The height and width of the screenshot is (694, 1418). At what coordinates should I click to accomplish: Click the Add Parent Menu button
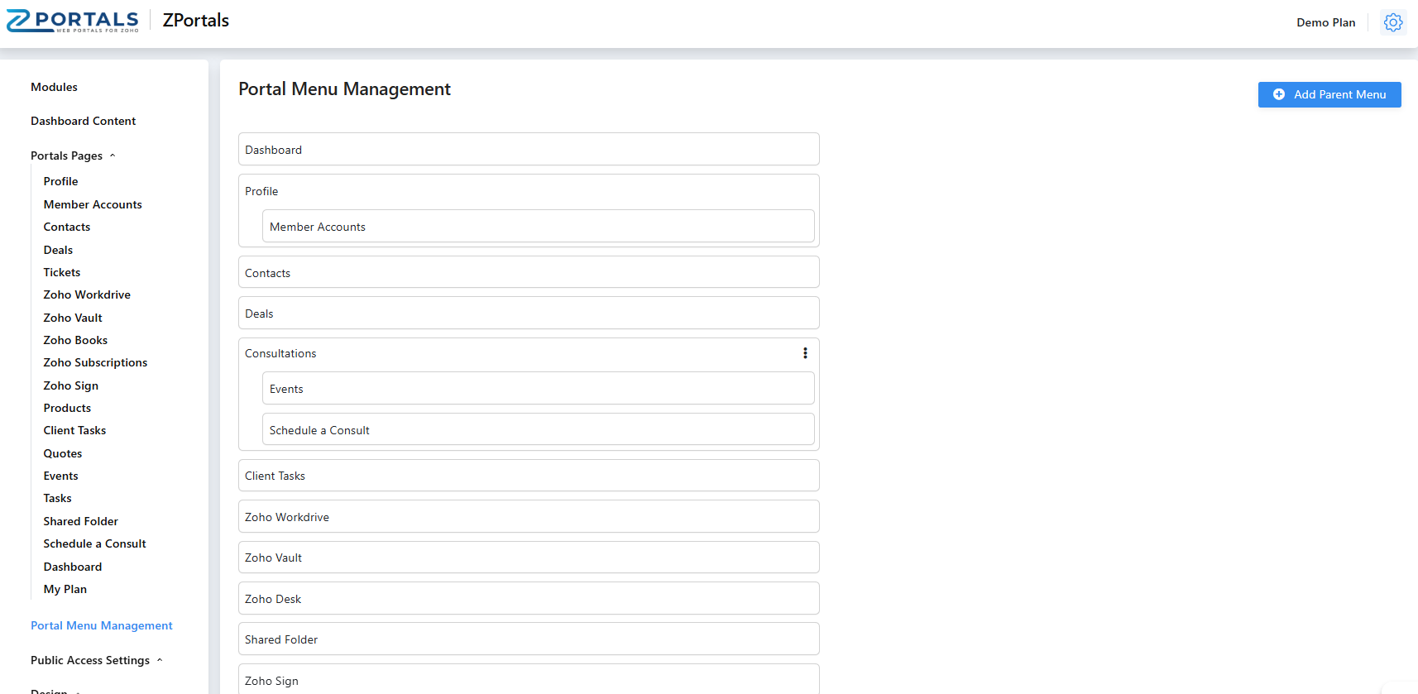pos(1329,94)
